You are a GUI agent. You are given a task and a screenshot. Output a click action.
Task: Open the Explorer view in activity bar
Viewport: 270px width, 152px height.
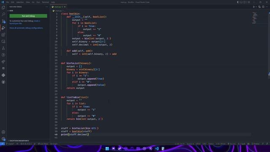pyautogui.click(x=3, y=8)
